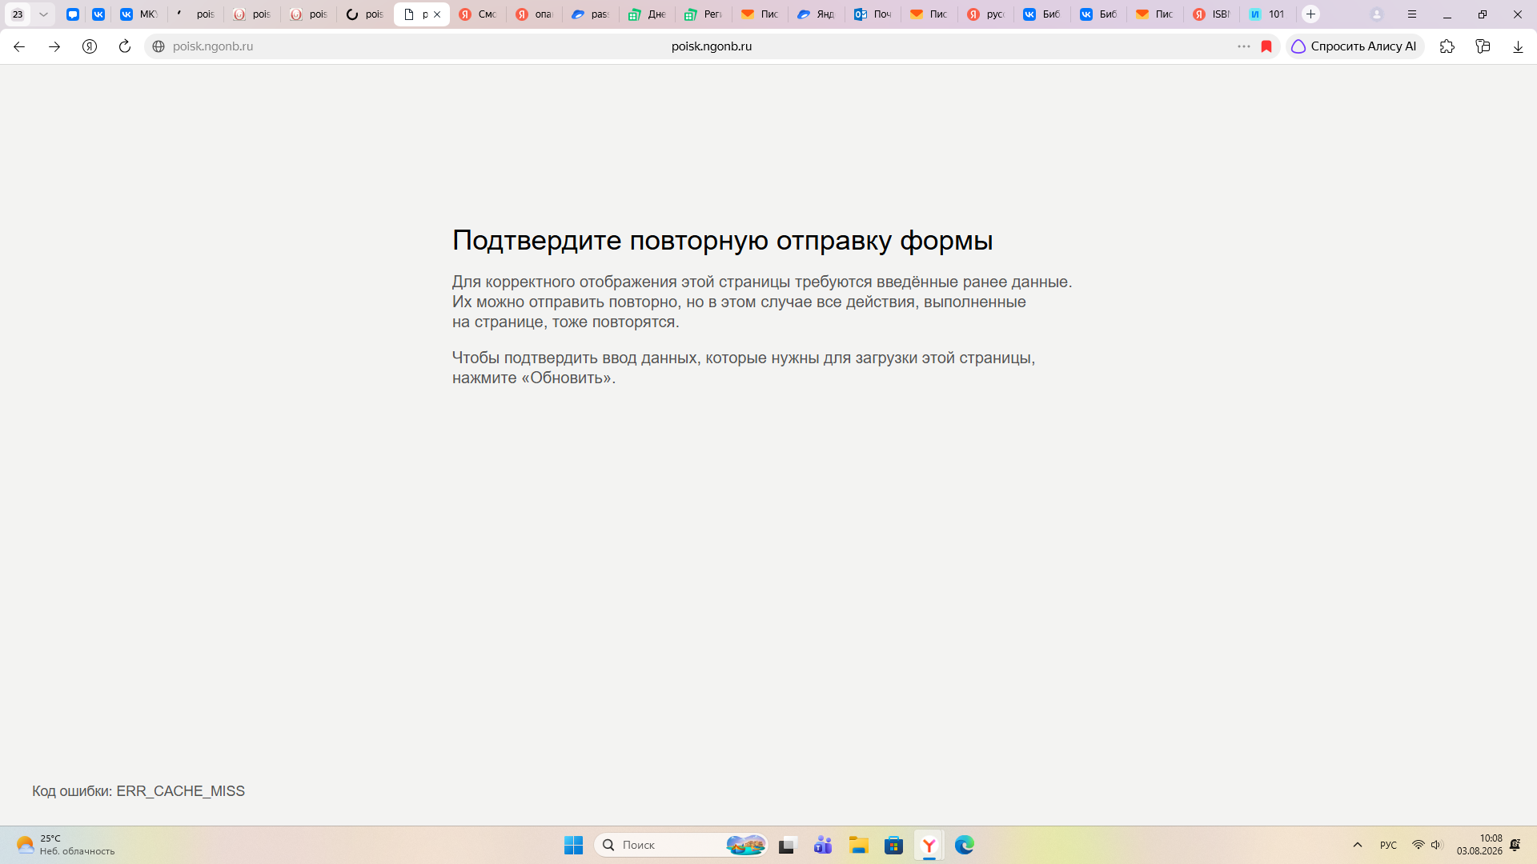The image size is (1537, 864).
Task: Click the heading Подтвердите повторную отправку формы
Action: (x=722, y=240)
